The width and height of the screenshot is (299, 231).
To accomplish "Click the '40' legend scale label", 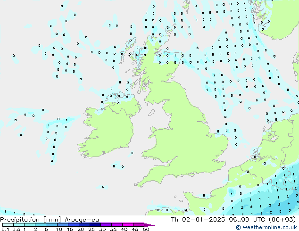I will coord(124,229).
